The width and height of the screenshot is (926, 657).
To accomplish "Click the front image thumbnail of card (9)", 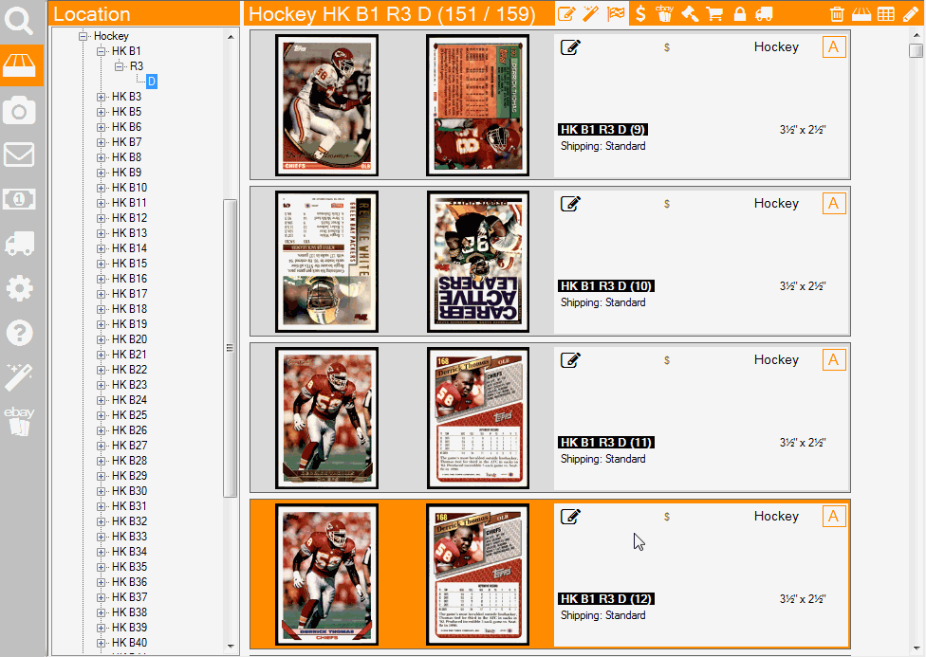I will point(326,105).
